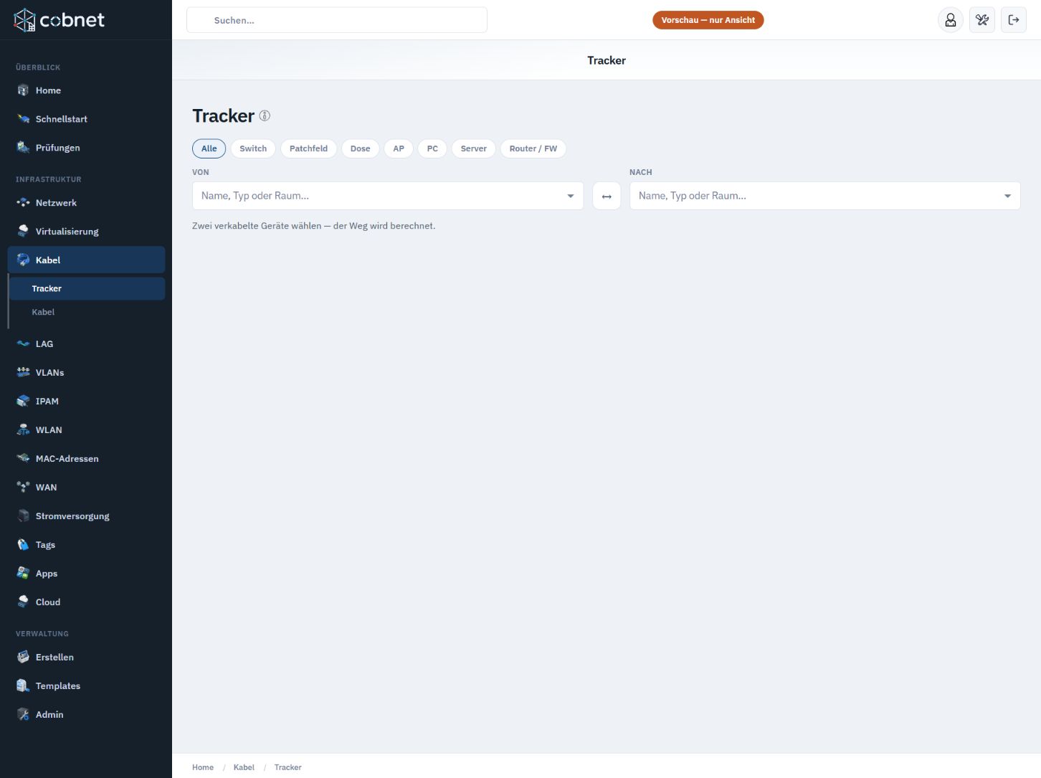Click the Kabel breadcrumb link
1041x778 pixels.
coord(244,767)
